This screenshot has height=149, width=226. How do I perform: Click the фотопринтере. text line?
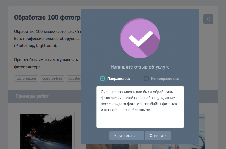(28, 67)
